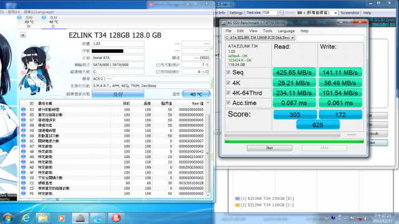
Task: Toggle the Acc.time test checkbox
Action: [x=228, y=103]
